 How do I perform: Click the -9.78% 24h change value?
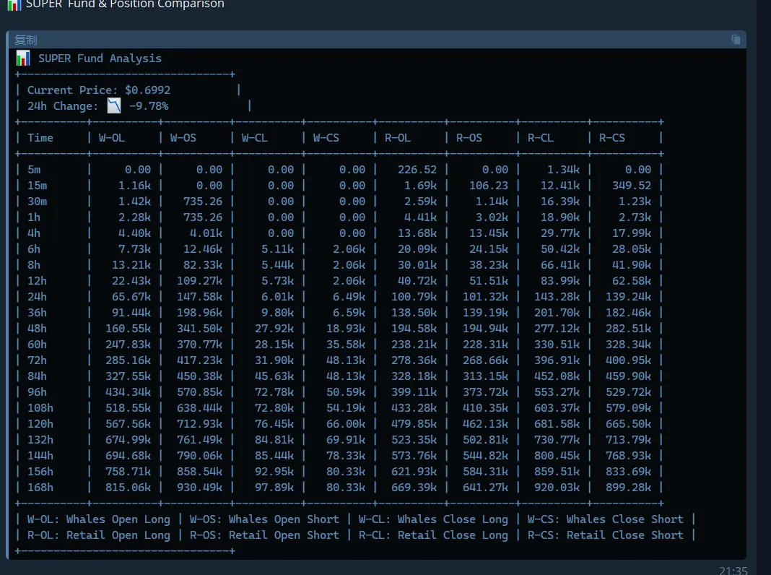click(149, 106)
